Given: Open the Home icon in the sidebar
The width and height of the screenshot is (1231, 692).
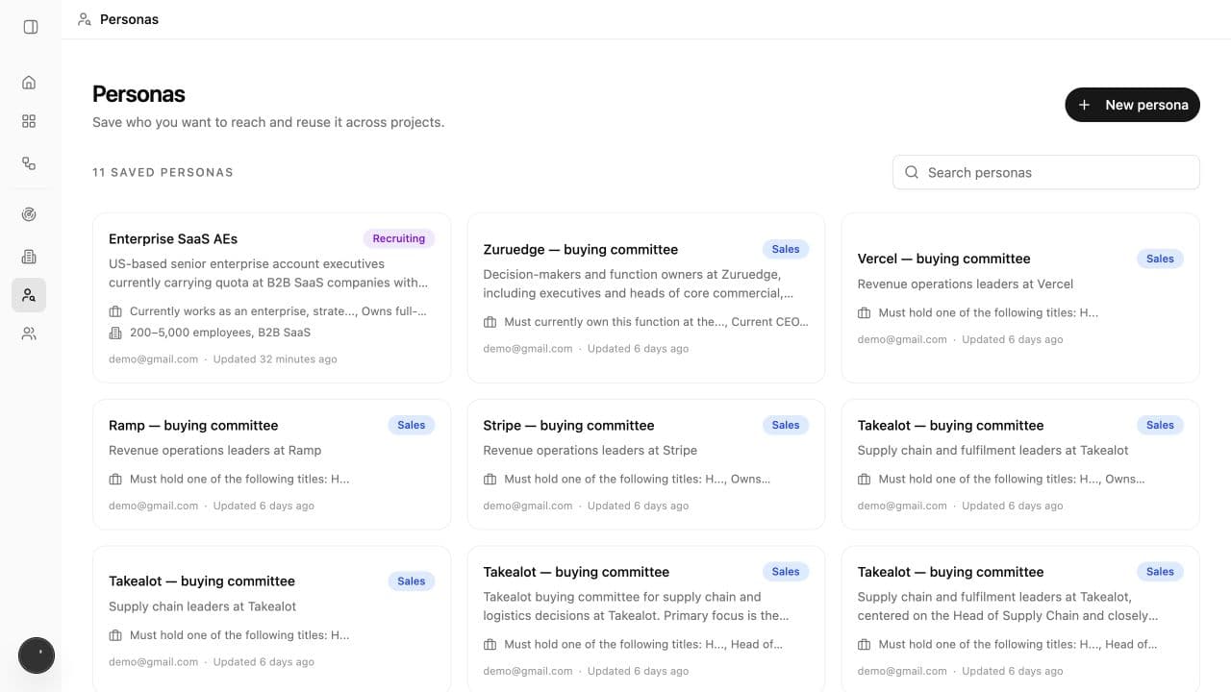Looking at the screenshot, I should pos(29,83).
